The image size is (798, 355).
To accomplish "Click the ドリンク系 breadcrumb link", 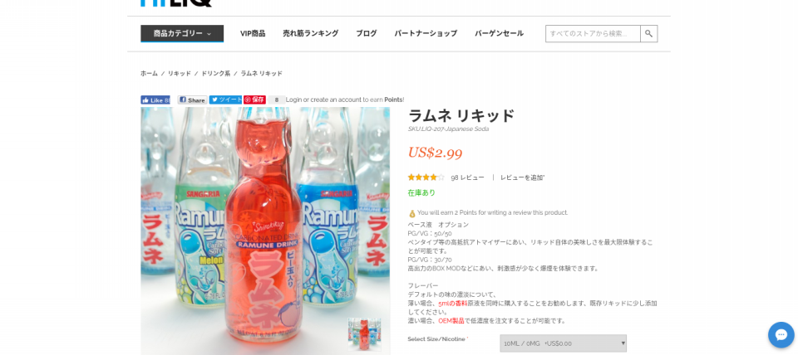I will point(216,74).
